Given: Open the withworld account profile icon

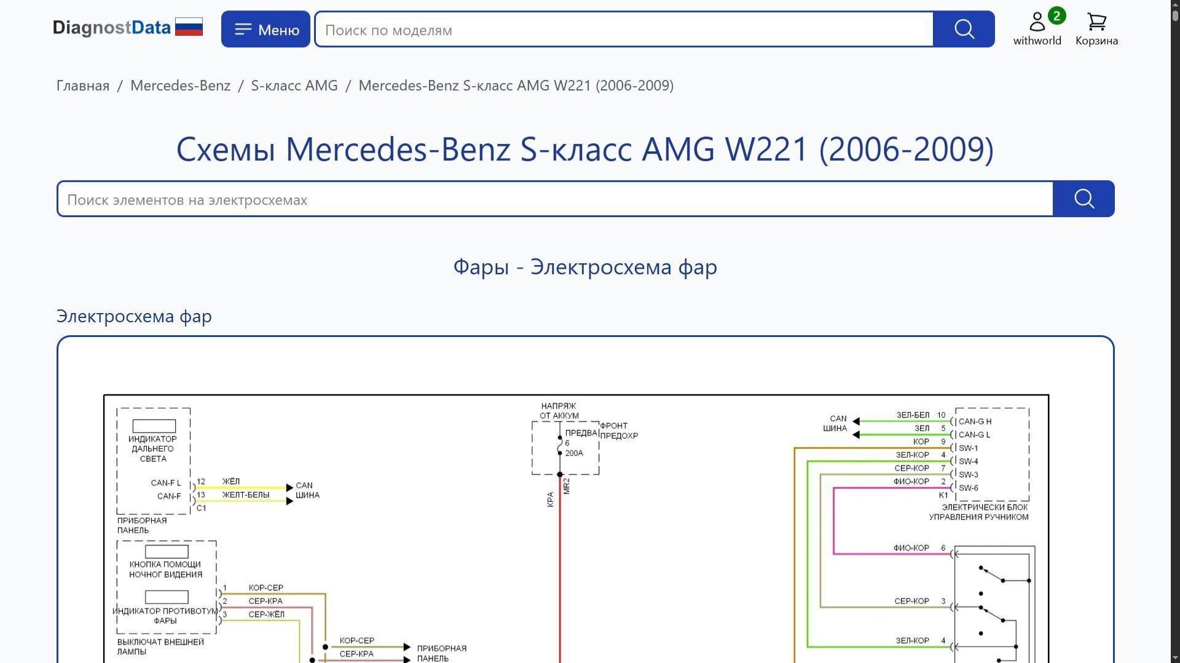Looking at the screenshot, I should pos(1037,20).
